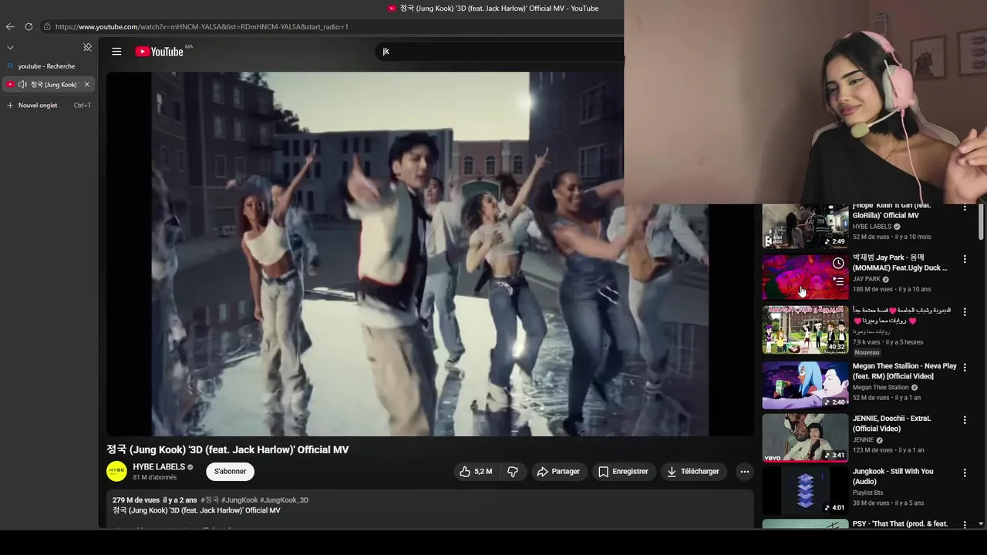
Task: Open options menu for Jay Park MOMMAE
Action: (965, 260)
